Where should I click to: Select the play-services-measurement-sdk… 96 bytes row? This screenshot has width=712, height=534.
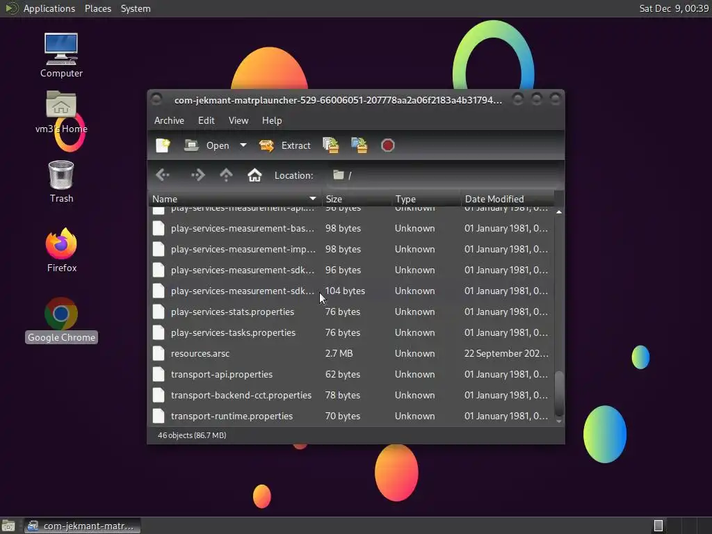tap(350, 270)
